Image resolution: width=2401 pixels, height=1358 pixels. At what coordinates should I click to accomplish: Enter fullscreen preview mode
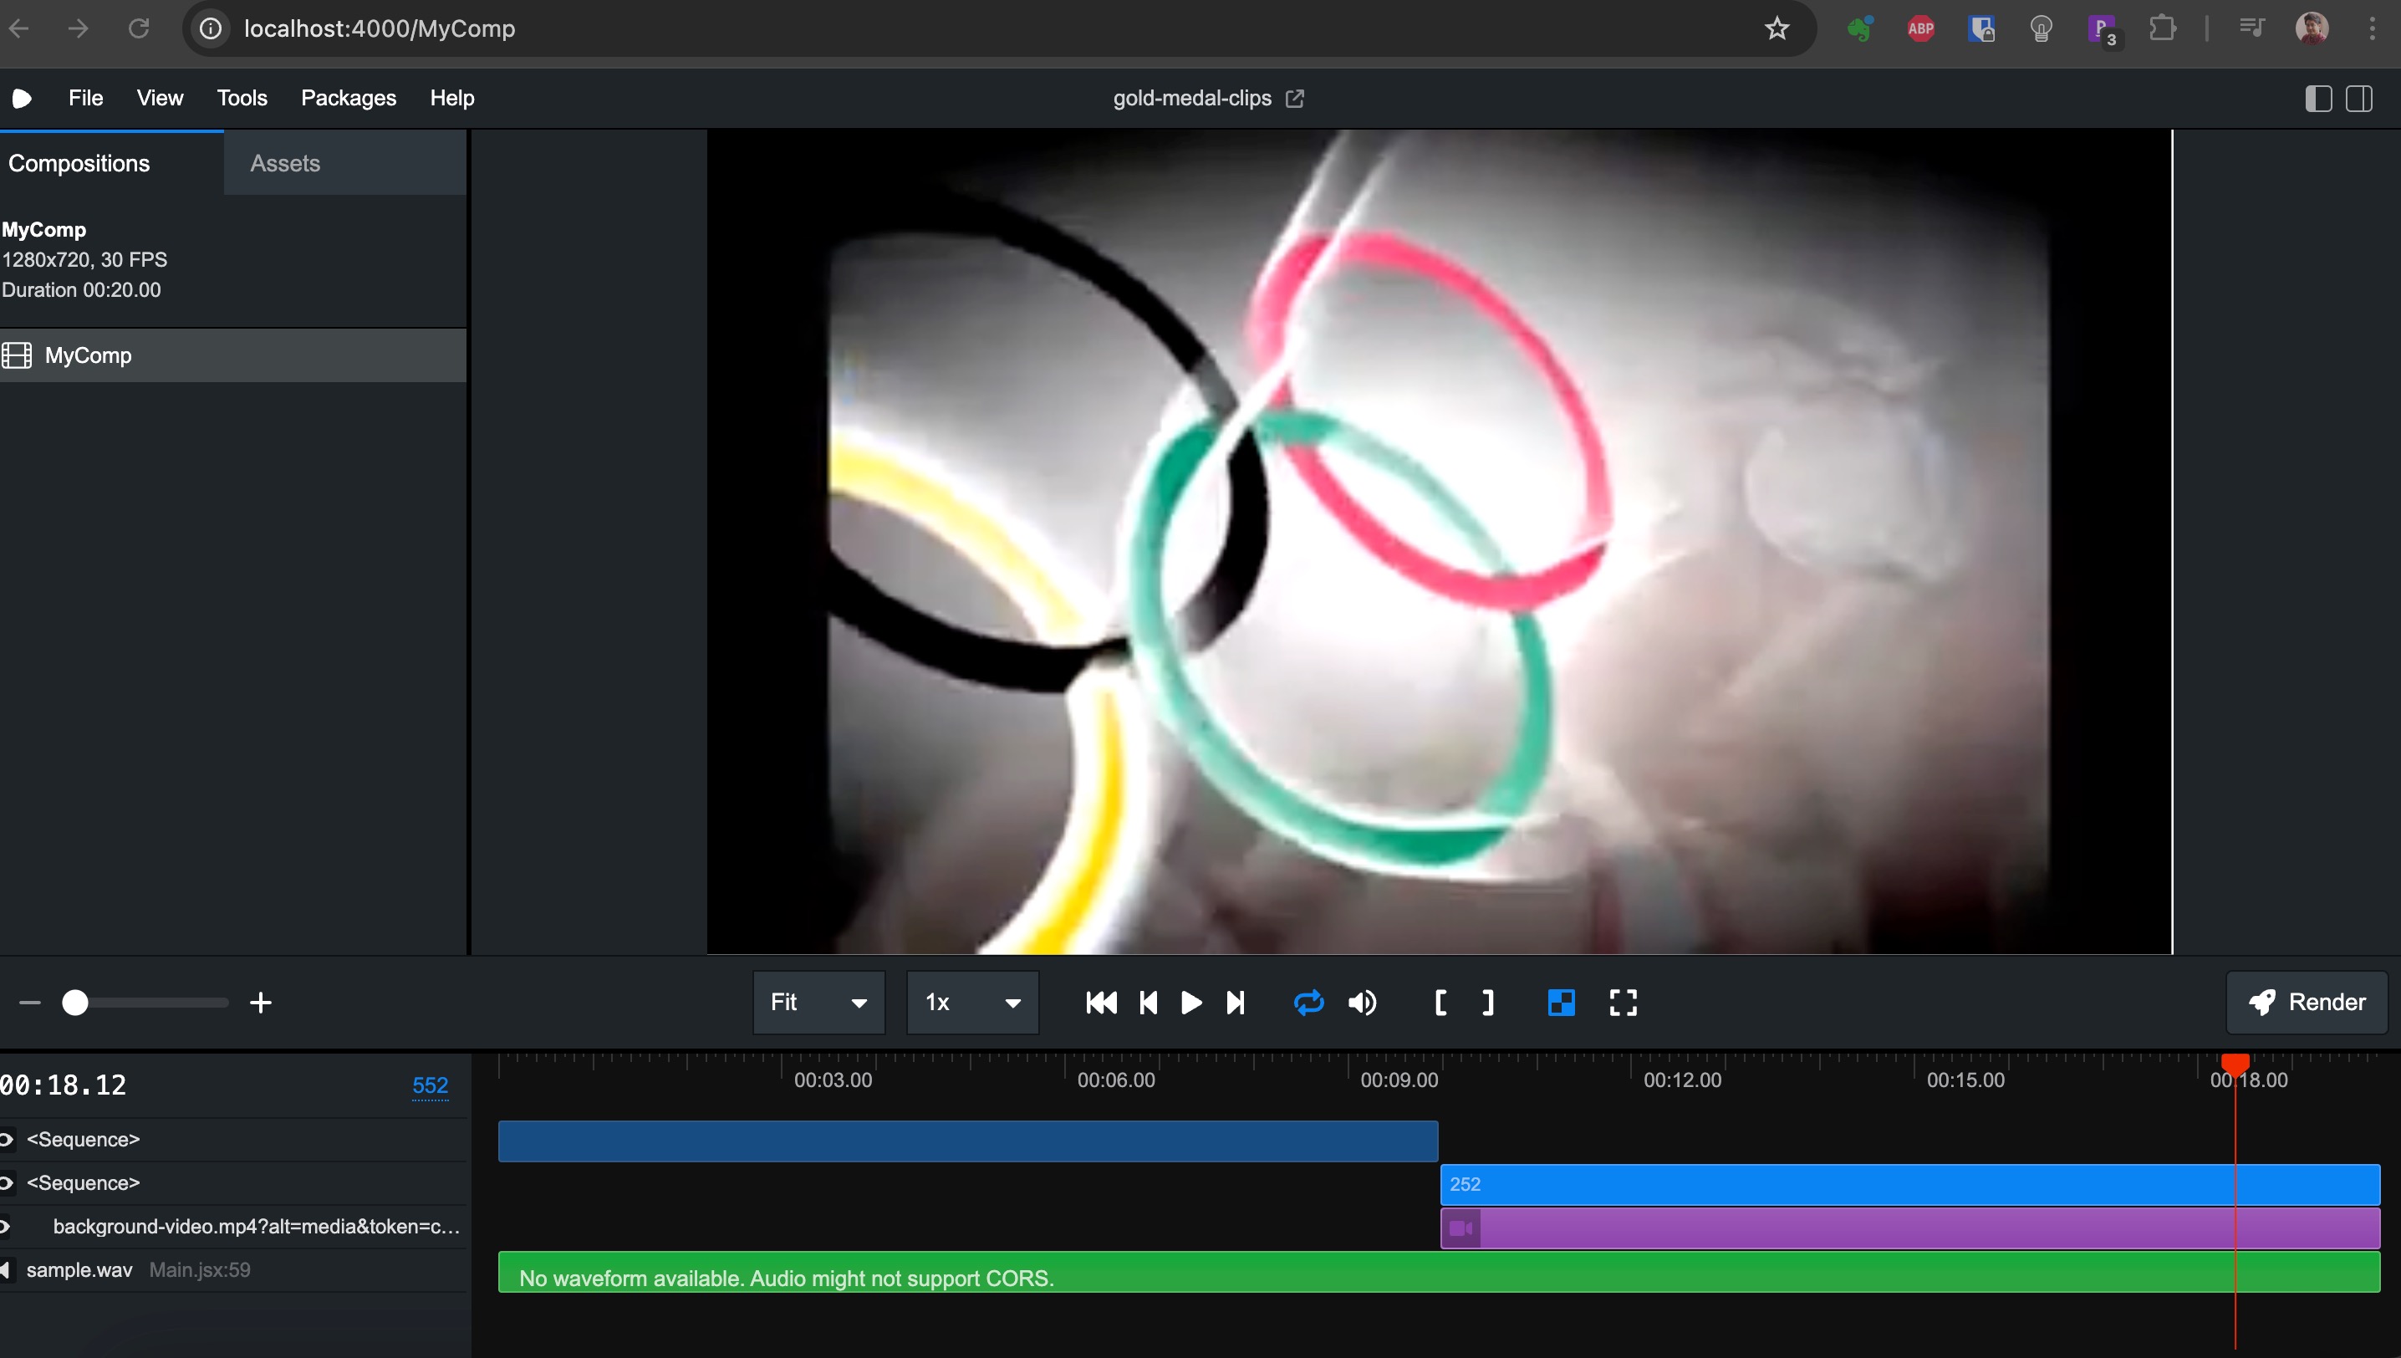1623,1003
